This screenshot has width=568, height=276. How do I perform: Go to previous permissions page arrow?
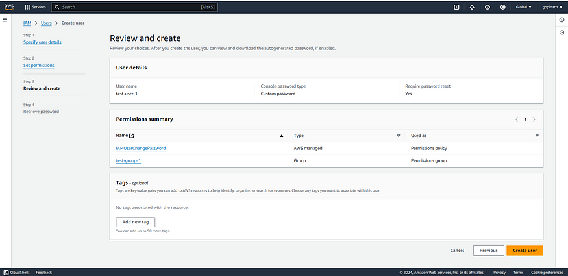pos(517,119)
